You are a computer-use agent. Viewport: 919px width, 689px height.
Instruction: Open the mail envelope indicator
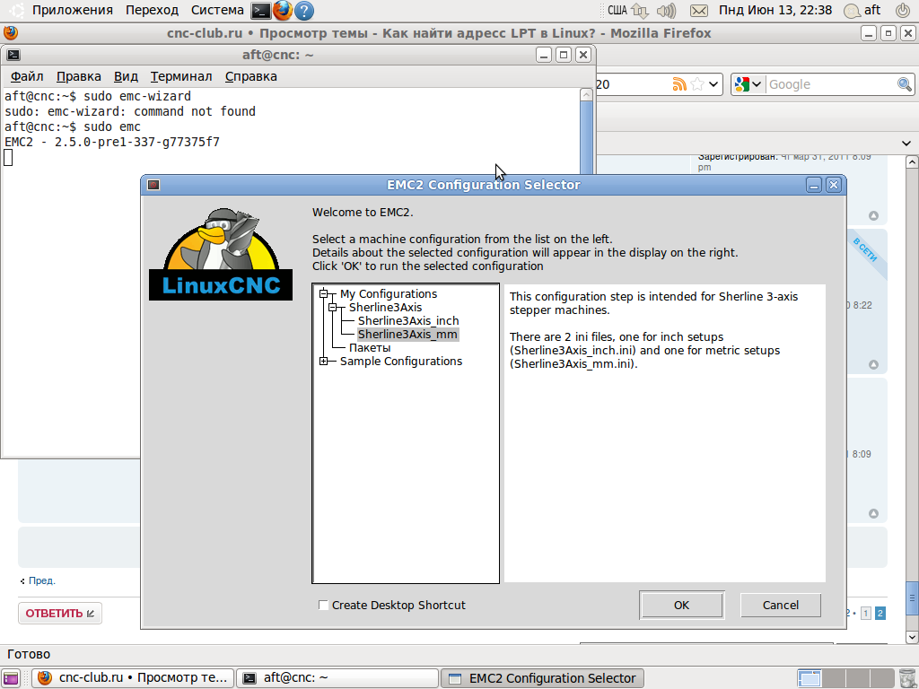tap(698, 11)
